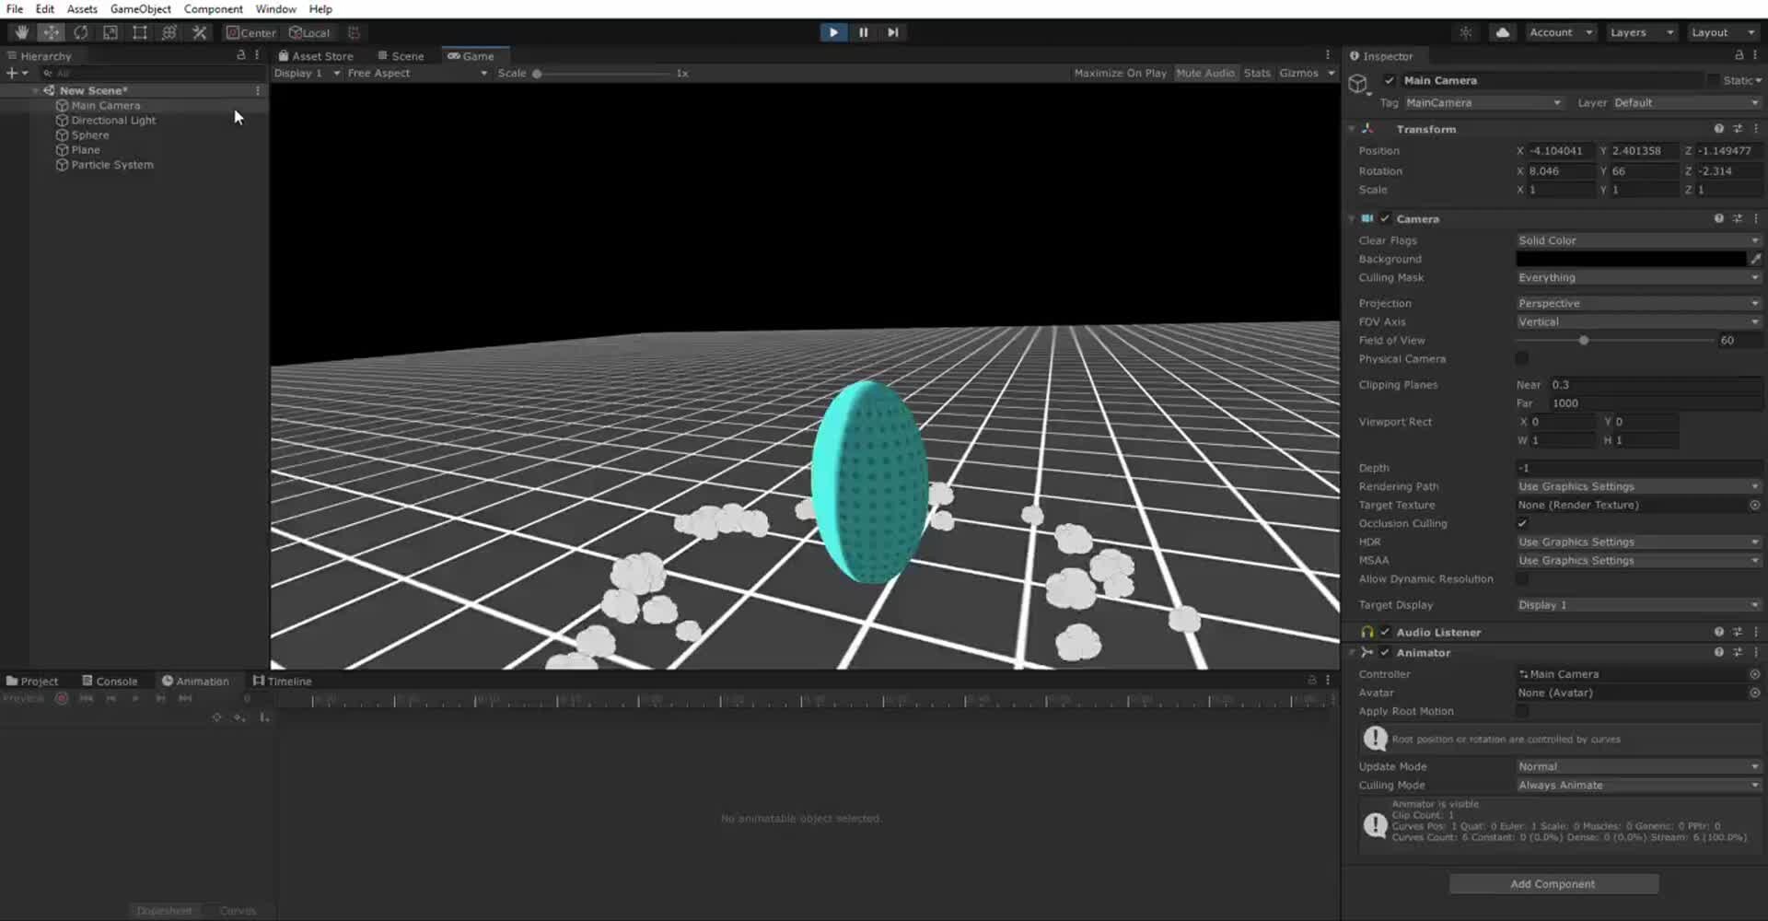The height and width of the screenshot is (921, 1768).
Task: Click the Add Component button
Action: (1553, 883)
